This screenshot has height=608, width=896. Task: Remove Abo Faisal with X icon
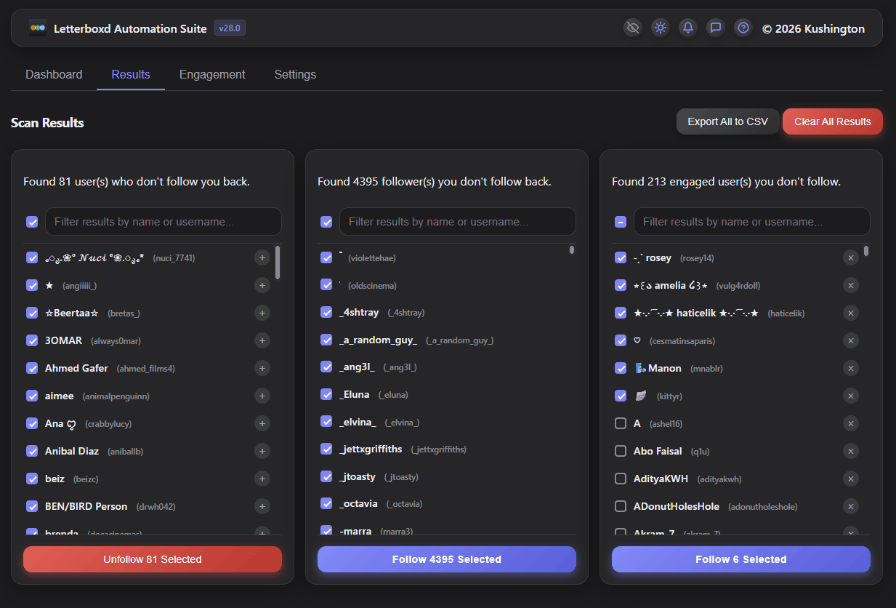[851, 451]
